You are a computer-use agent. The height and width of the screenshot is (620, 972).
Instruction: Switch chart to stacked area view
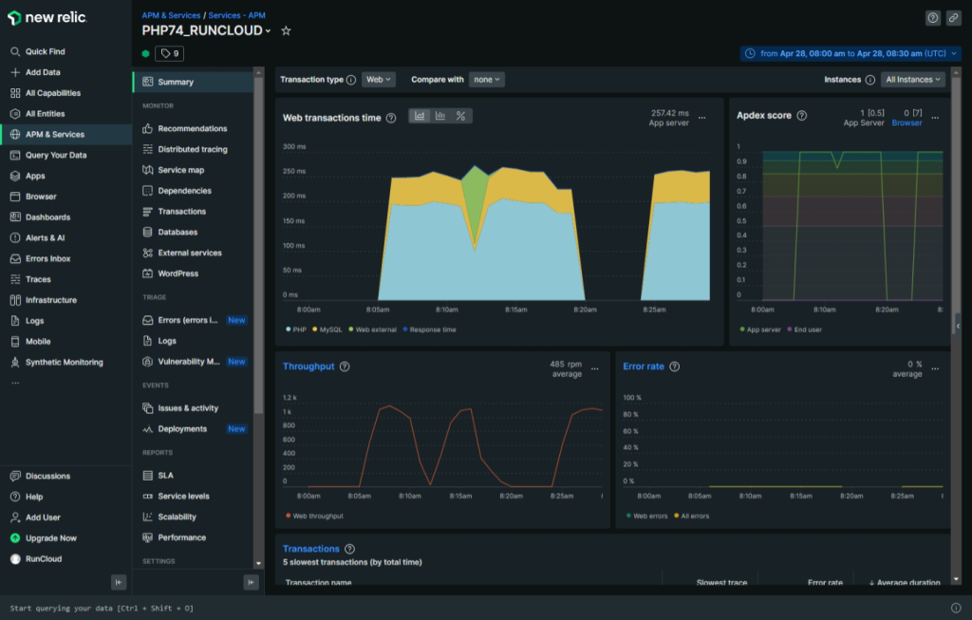click(420, 116)
